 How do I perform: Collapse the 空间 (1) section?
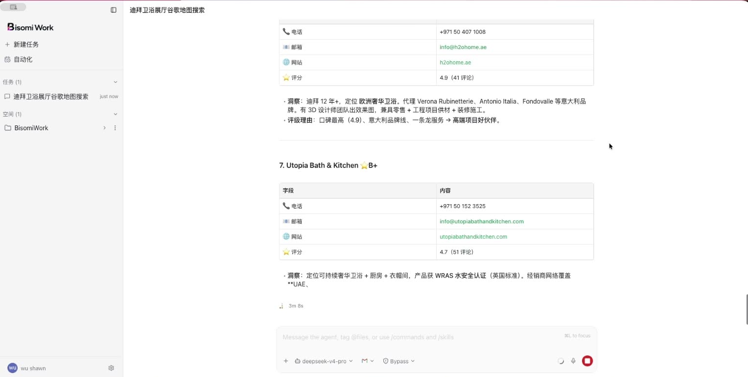116,114
